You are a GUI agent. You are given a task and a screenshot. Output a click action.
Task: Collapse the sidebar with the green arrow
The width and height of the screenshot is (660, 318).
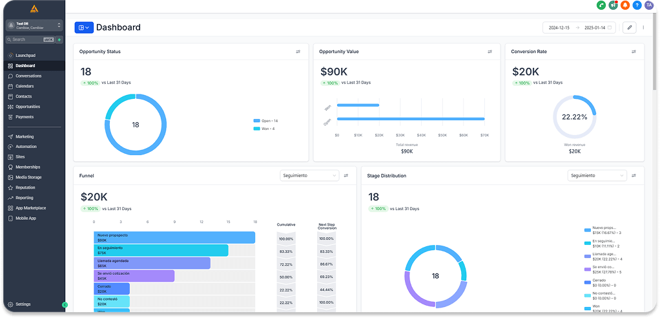65,304
